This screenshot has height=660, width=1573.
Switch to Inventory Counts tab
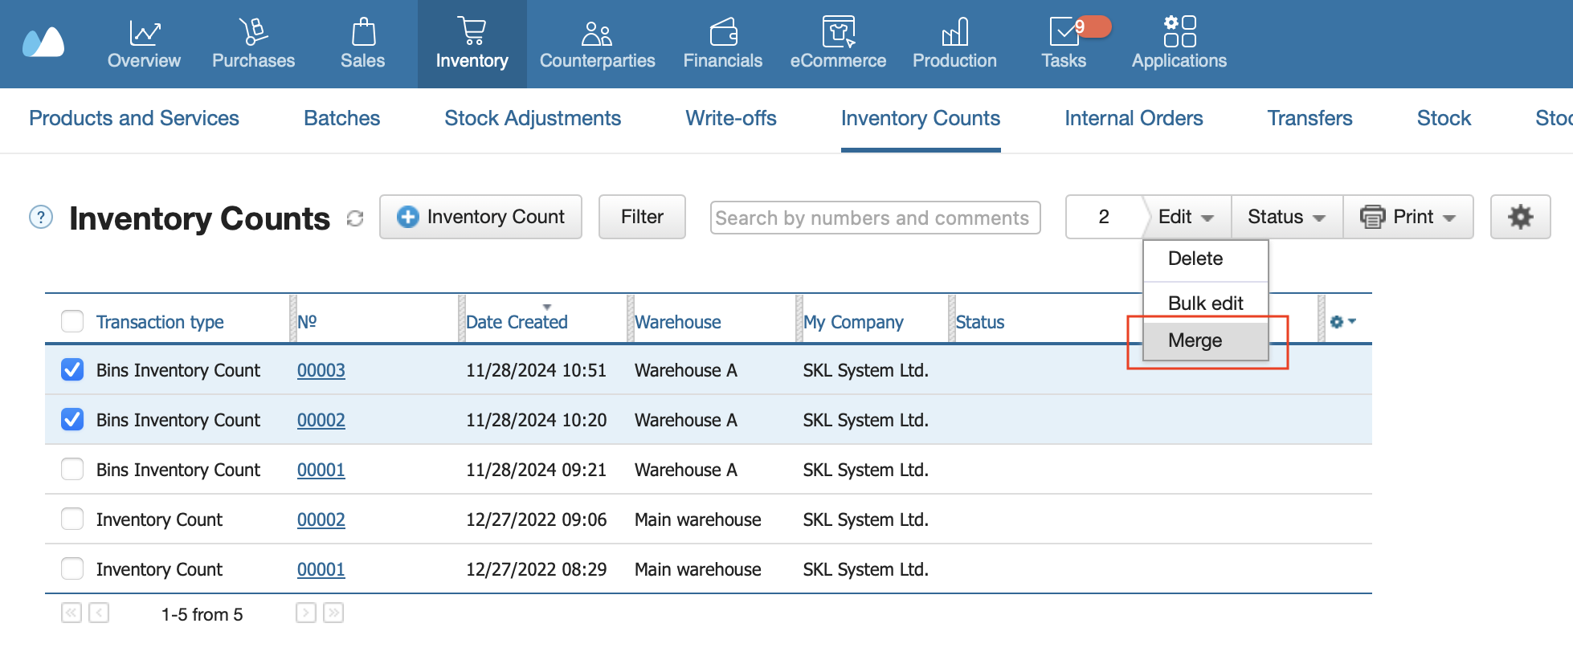[921, 119]
